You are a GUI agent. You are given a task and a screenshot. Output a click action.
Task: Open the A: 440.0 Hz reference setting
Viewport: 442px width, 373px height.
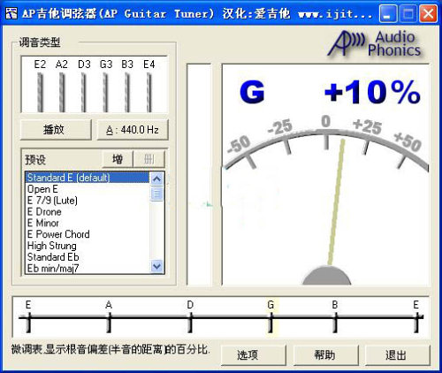(133, 130)
